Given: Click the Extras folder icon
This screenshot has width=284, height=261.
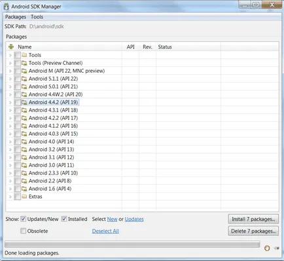Looking at the screenshot, I should coord(24,197).
